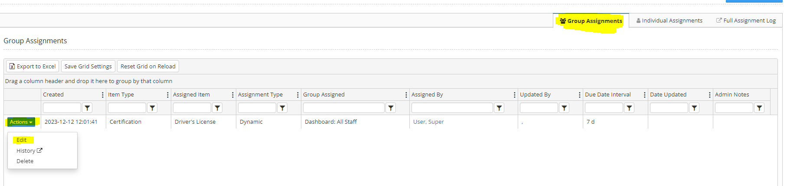
Task: Open the Assigned Item column menu dots
Action: [233, 95]
